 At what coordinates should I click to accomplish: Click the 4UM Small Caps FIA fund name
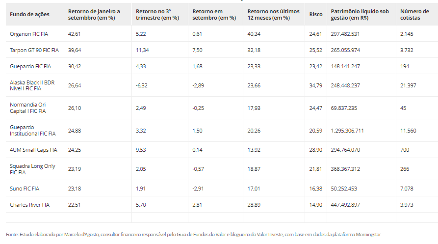point(33,150)
